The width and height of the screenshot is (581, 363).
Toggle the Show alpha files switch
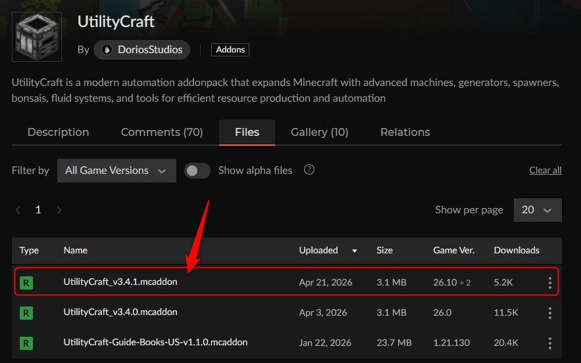click(x=197, y=171)
